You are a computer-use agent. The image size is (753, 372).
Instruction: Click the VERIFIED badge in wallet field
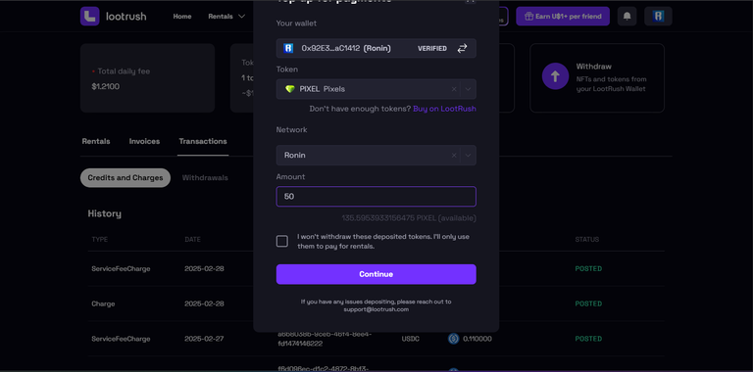point(432,48)
